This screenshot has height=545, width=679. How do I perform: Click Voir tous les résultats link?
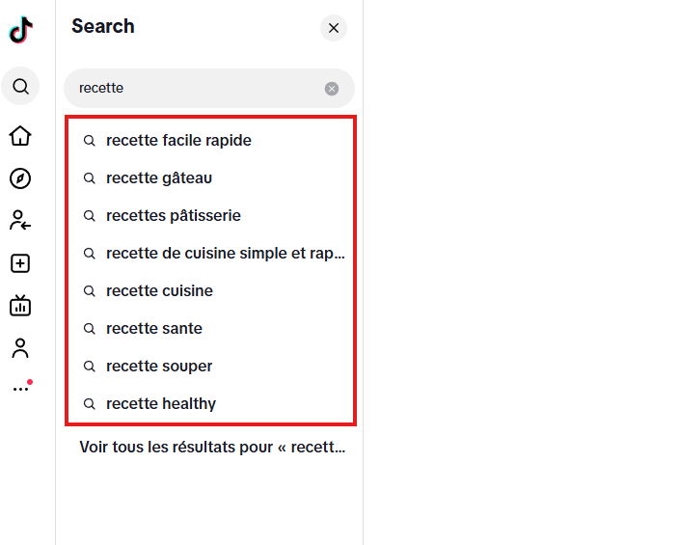click(211, 448)
